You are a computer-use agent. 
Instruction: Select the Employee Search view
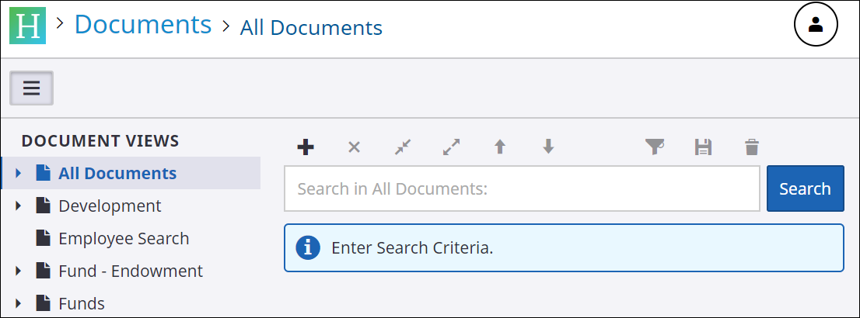point(123,238)
